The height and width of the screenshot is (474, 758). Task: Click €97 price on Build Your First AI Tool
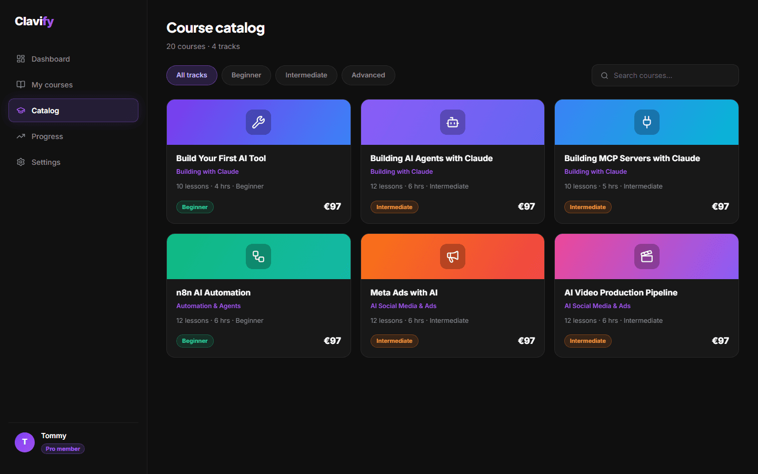point(332,206)
